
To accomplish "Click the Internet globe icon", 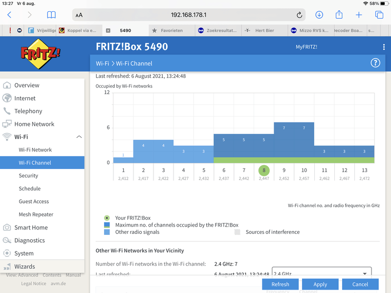I will coord(7,98).
